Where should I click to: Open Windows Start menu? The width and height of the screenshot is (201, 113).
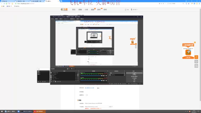[x=2, y=111]
